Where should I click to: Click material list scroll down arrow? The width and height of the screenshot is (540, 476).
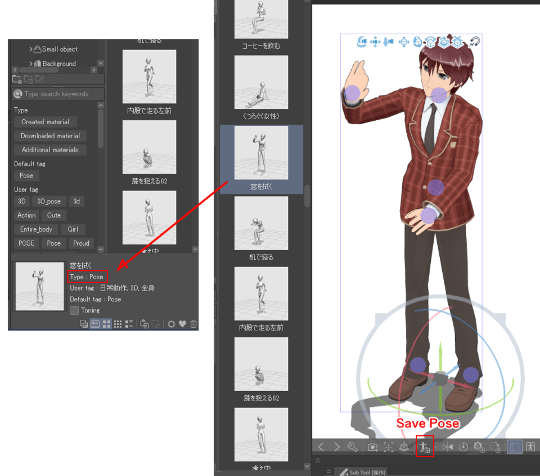pos(195,249)
